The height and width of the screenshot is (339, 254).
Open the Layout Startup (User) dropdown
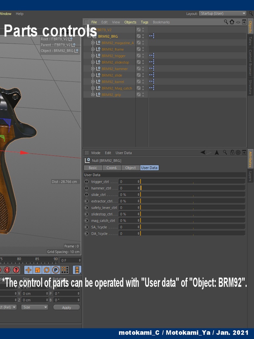pyautogui.click(x=223, y=13)
